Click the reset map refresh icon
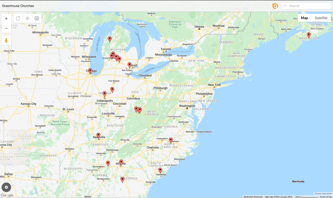This screenshot has width=333, height=198. [x=18, y=18]
